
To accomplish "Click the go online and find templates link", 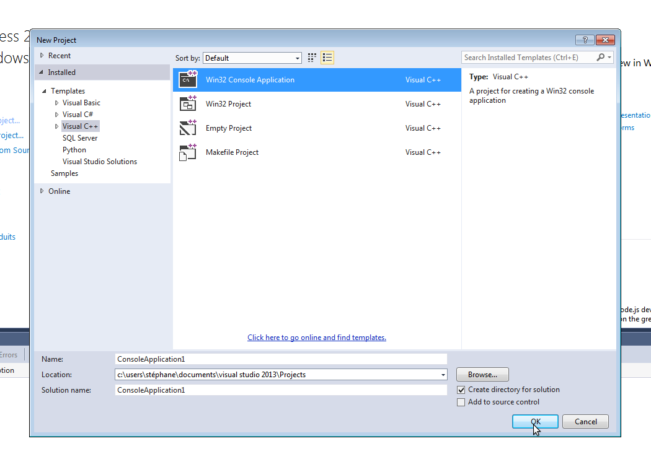I will (317, 338).
